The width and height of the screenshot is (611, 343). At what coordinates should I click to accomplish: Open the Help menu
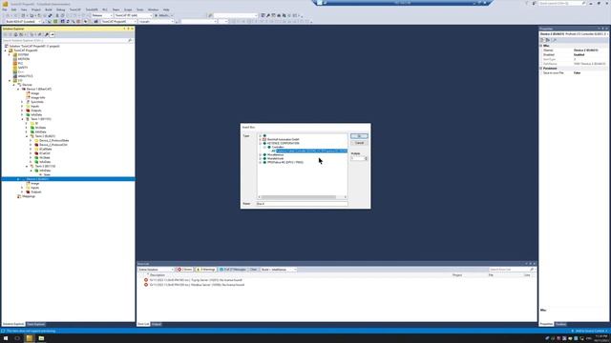pyautogui.click(x=166, y=10)
